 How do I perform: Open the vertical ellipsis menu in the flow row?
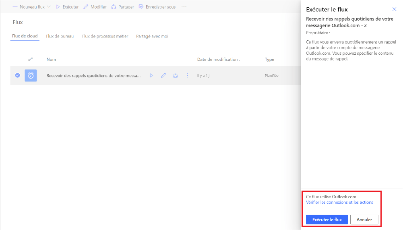[x=187, y=75]
